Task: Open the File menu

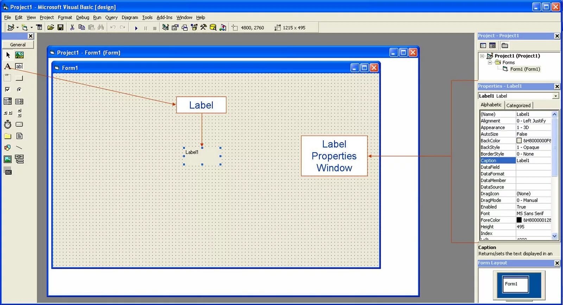Action: click(7, 17)
